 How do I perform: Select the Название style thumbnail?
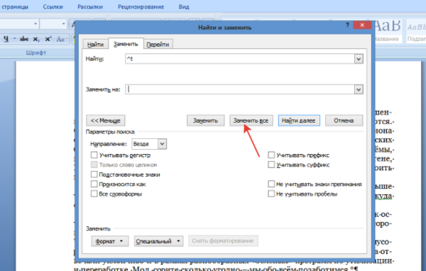(388, 31)
